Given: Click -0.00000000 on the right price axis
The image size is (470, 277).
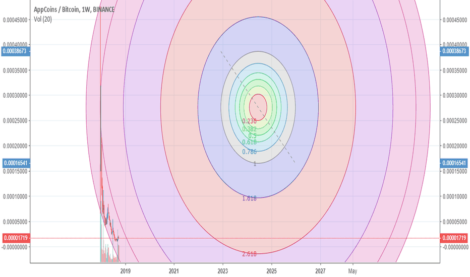Looking at the screenshot, I should 455,247.
